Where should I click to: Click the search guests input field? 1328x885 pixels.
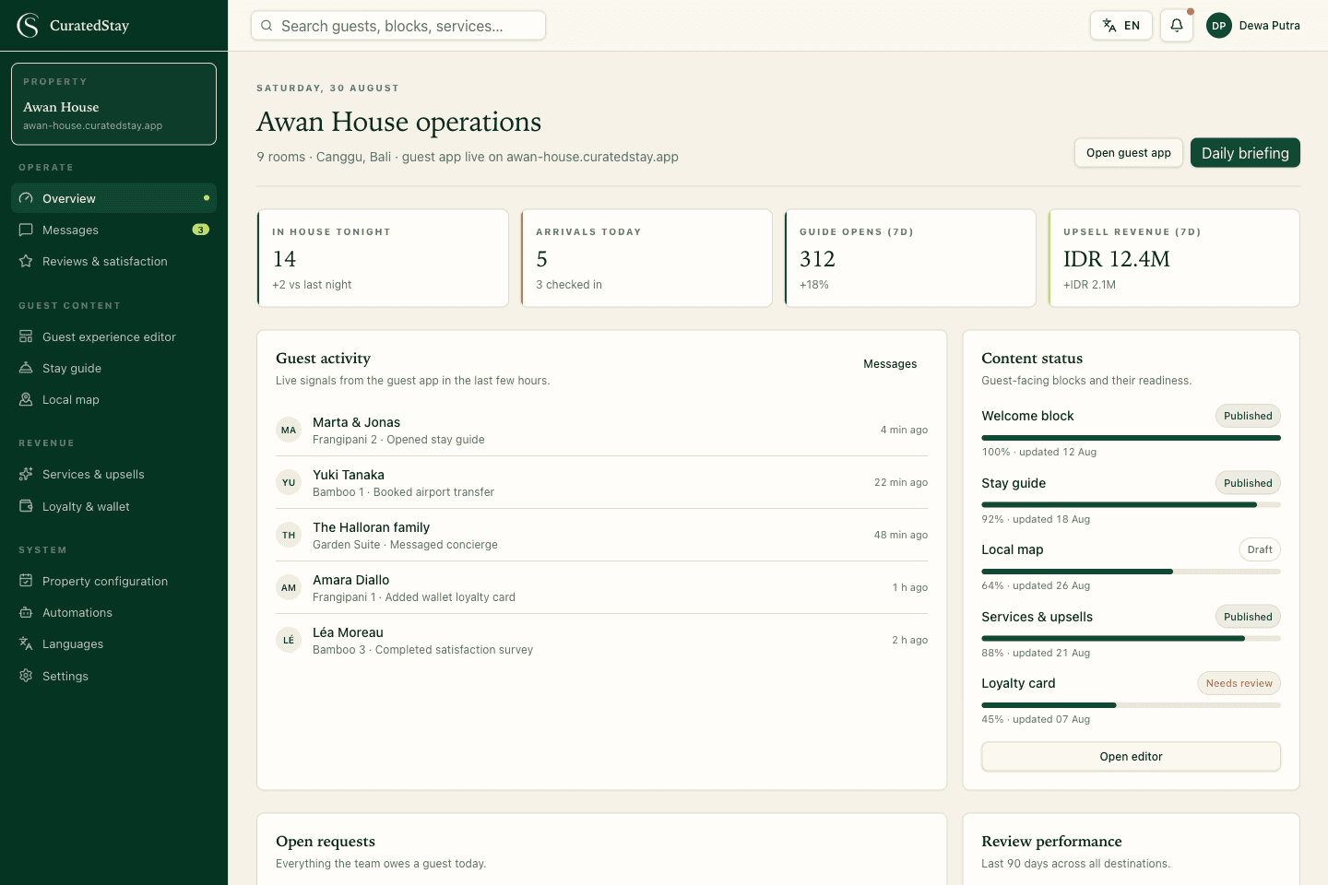398,26
